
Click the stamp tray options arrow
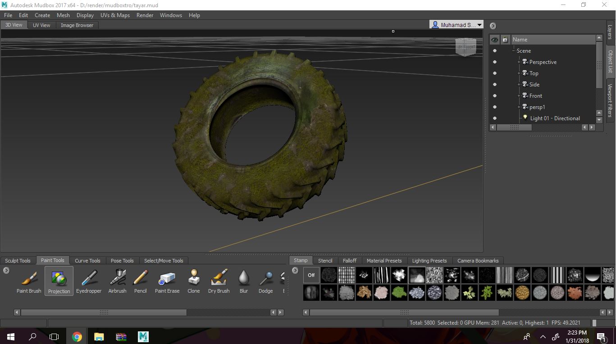click(295, 270)
